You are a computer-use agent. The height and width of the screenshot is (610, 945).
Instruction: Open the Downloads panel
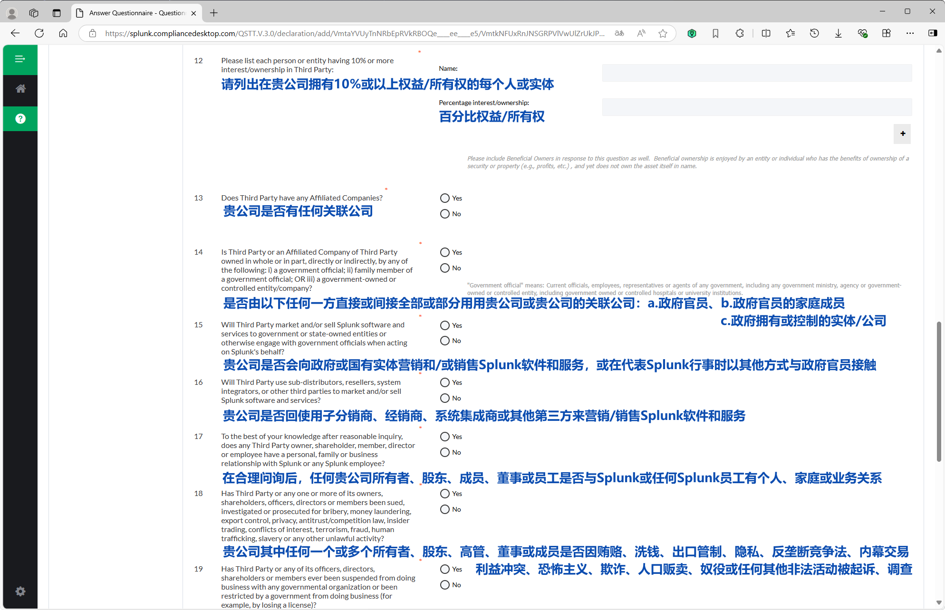coord(838,33)
